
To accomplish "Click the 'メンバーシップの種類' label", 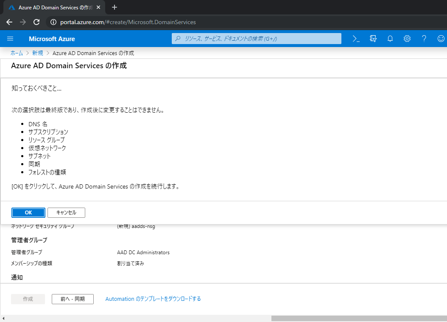I will click(x=32, y=264).
